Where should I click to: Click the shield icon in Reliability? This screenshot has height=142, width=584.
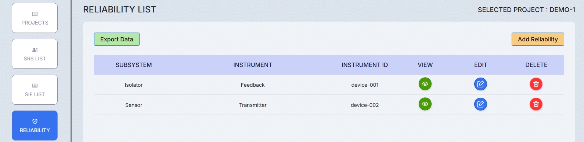[35, 122]
